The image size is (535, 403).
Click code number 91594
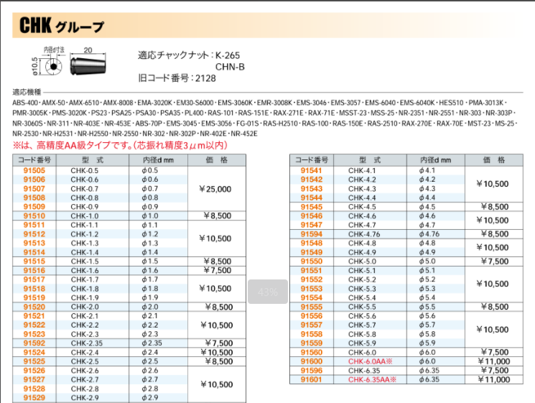311,234
